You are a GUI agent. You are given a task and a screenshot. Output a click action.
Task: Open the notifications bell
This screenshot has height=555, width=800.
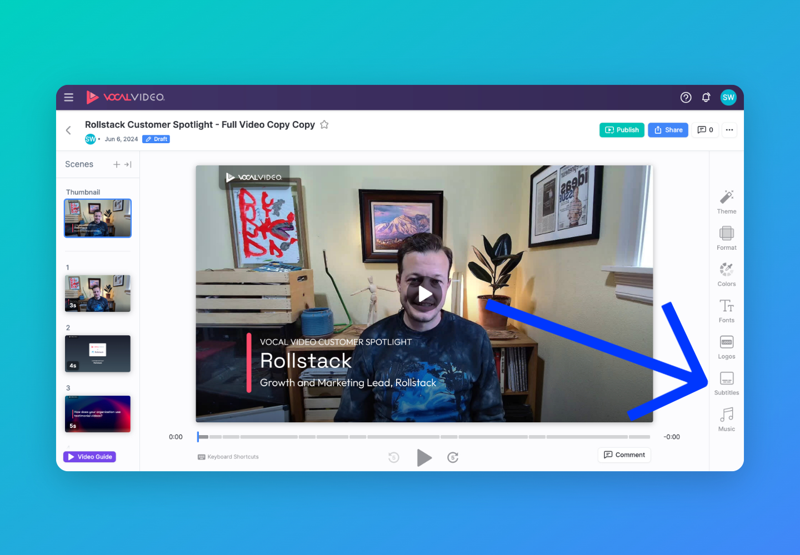pos(706,97)
